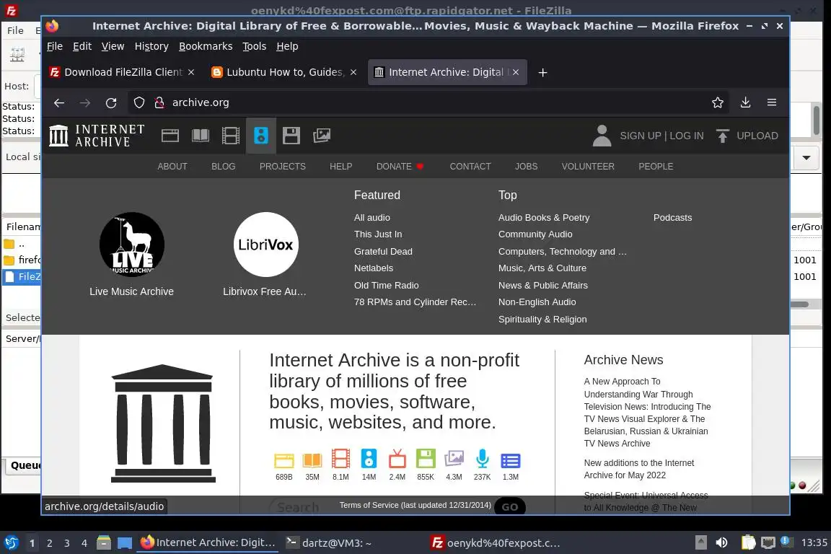Click the upload arrow icon
Viewport: 831px width, 554px height.
click(722, 136)
